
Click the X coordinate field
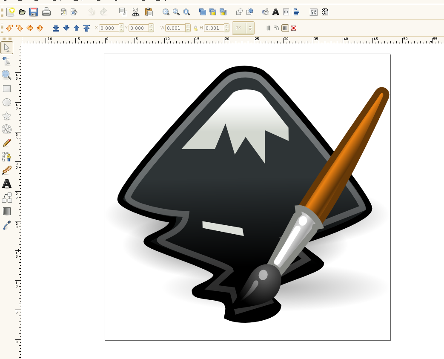109,28
